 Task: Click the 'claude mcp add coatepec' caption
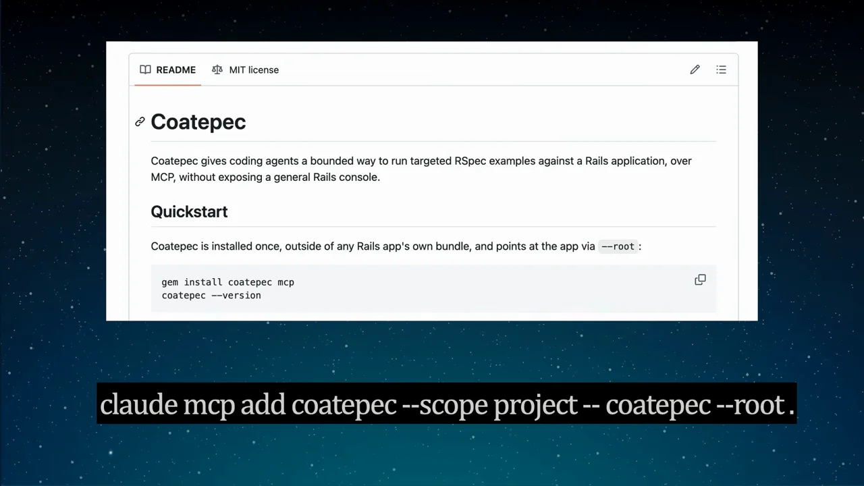[x=447, y=404]
